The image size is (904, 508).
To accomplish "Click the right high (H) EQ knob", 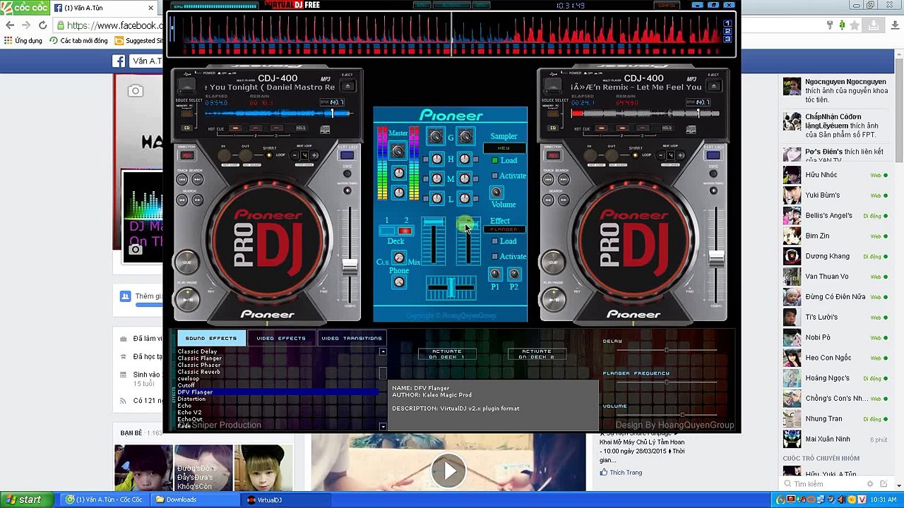I will (x=465, y=159).
